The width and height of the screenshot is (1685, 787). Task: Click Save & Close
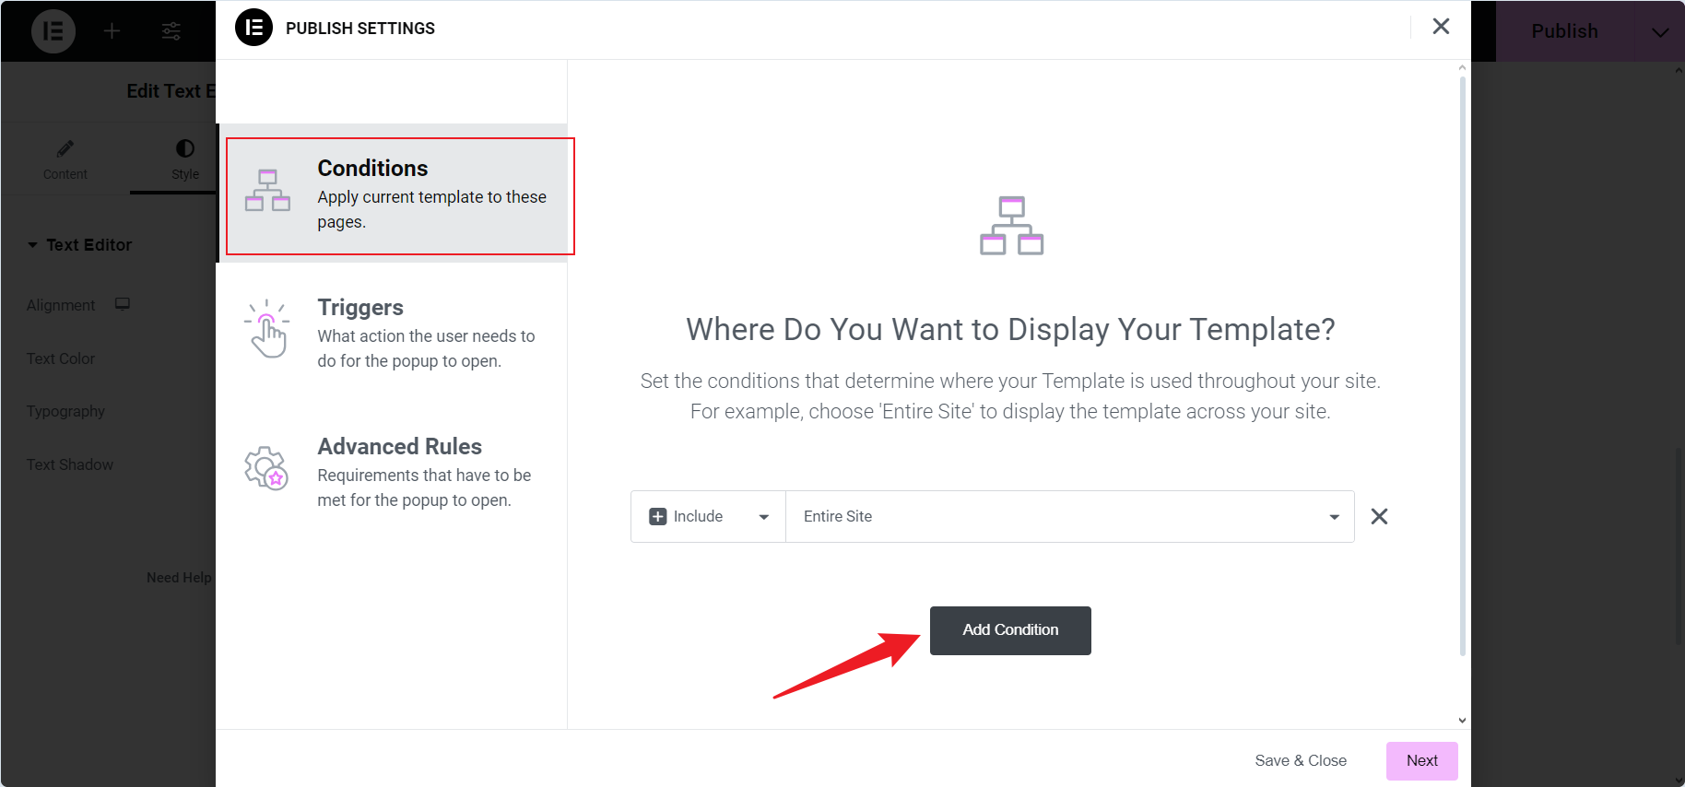[x=1300, y=761]
